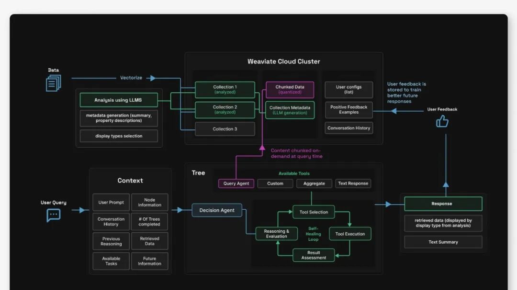Select the Future Information context box

[x=149, y=261]
